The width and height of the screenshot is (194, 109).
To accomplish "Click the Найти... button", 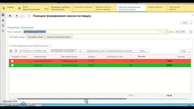I will [x=143, y=51].
